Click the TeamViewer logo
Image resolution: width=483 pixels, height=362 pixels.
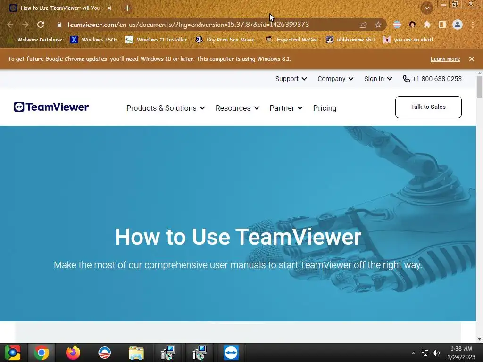click(51, 107)
